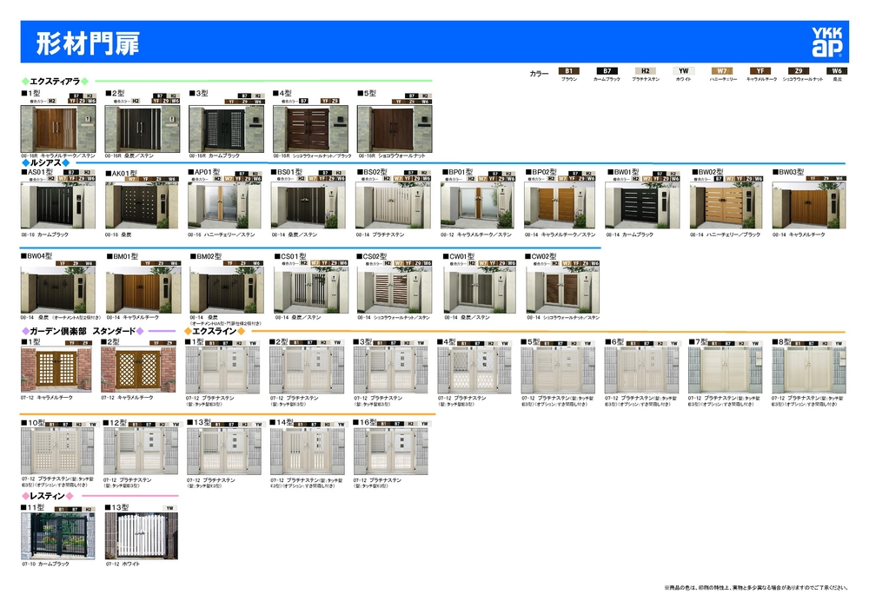
Task: Open the エクスティアラ 1型 gate photo
Action: tap(58, 129)
